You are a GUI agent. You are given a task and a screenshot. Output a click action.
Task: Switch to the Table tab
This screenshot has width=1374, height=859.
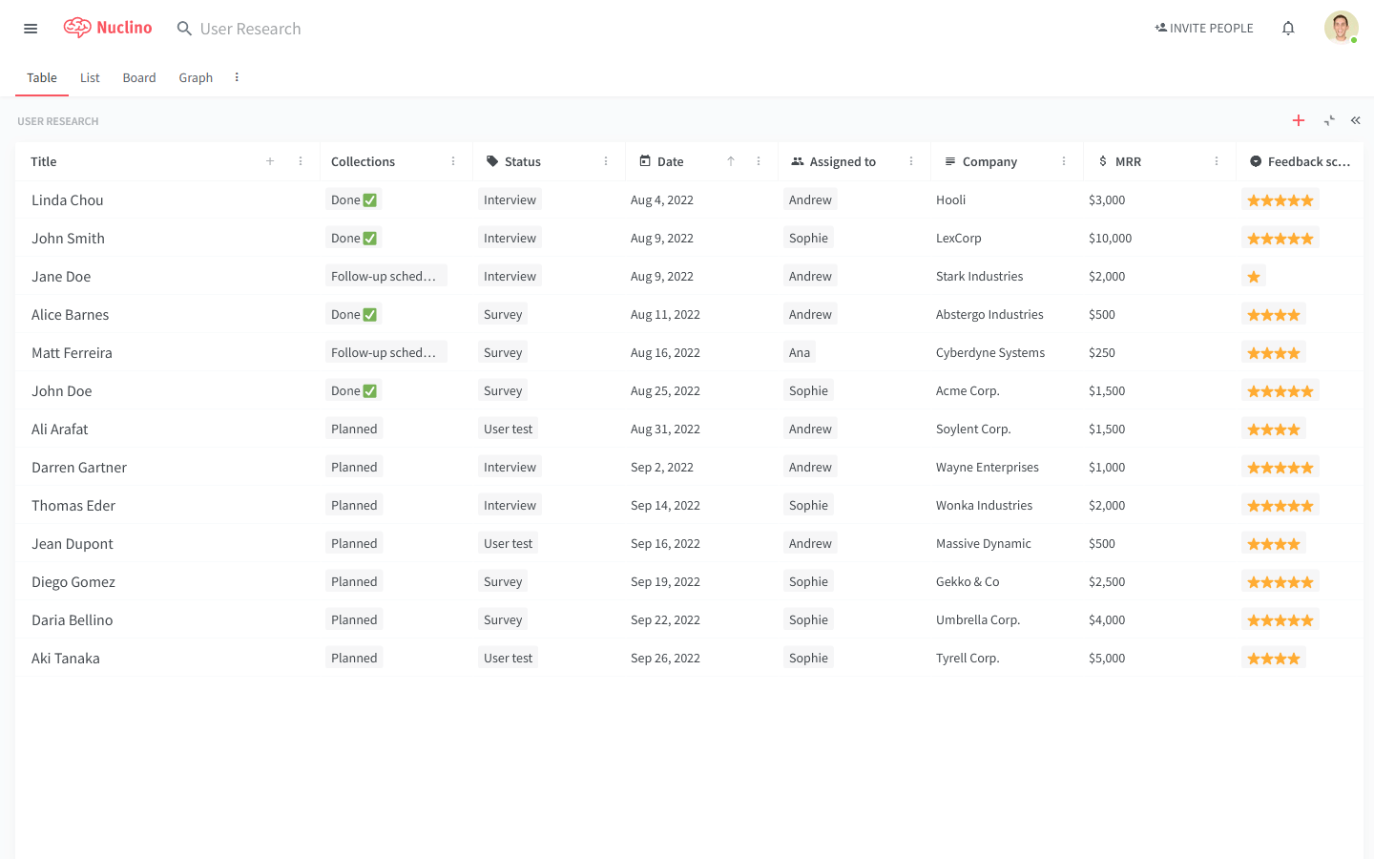click(42, 78)
